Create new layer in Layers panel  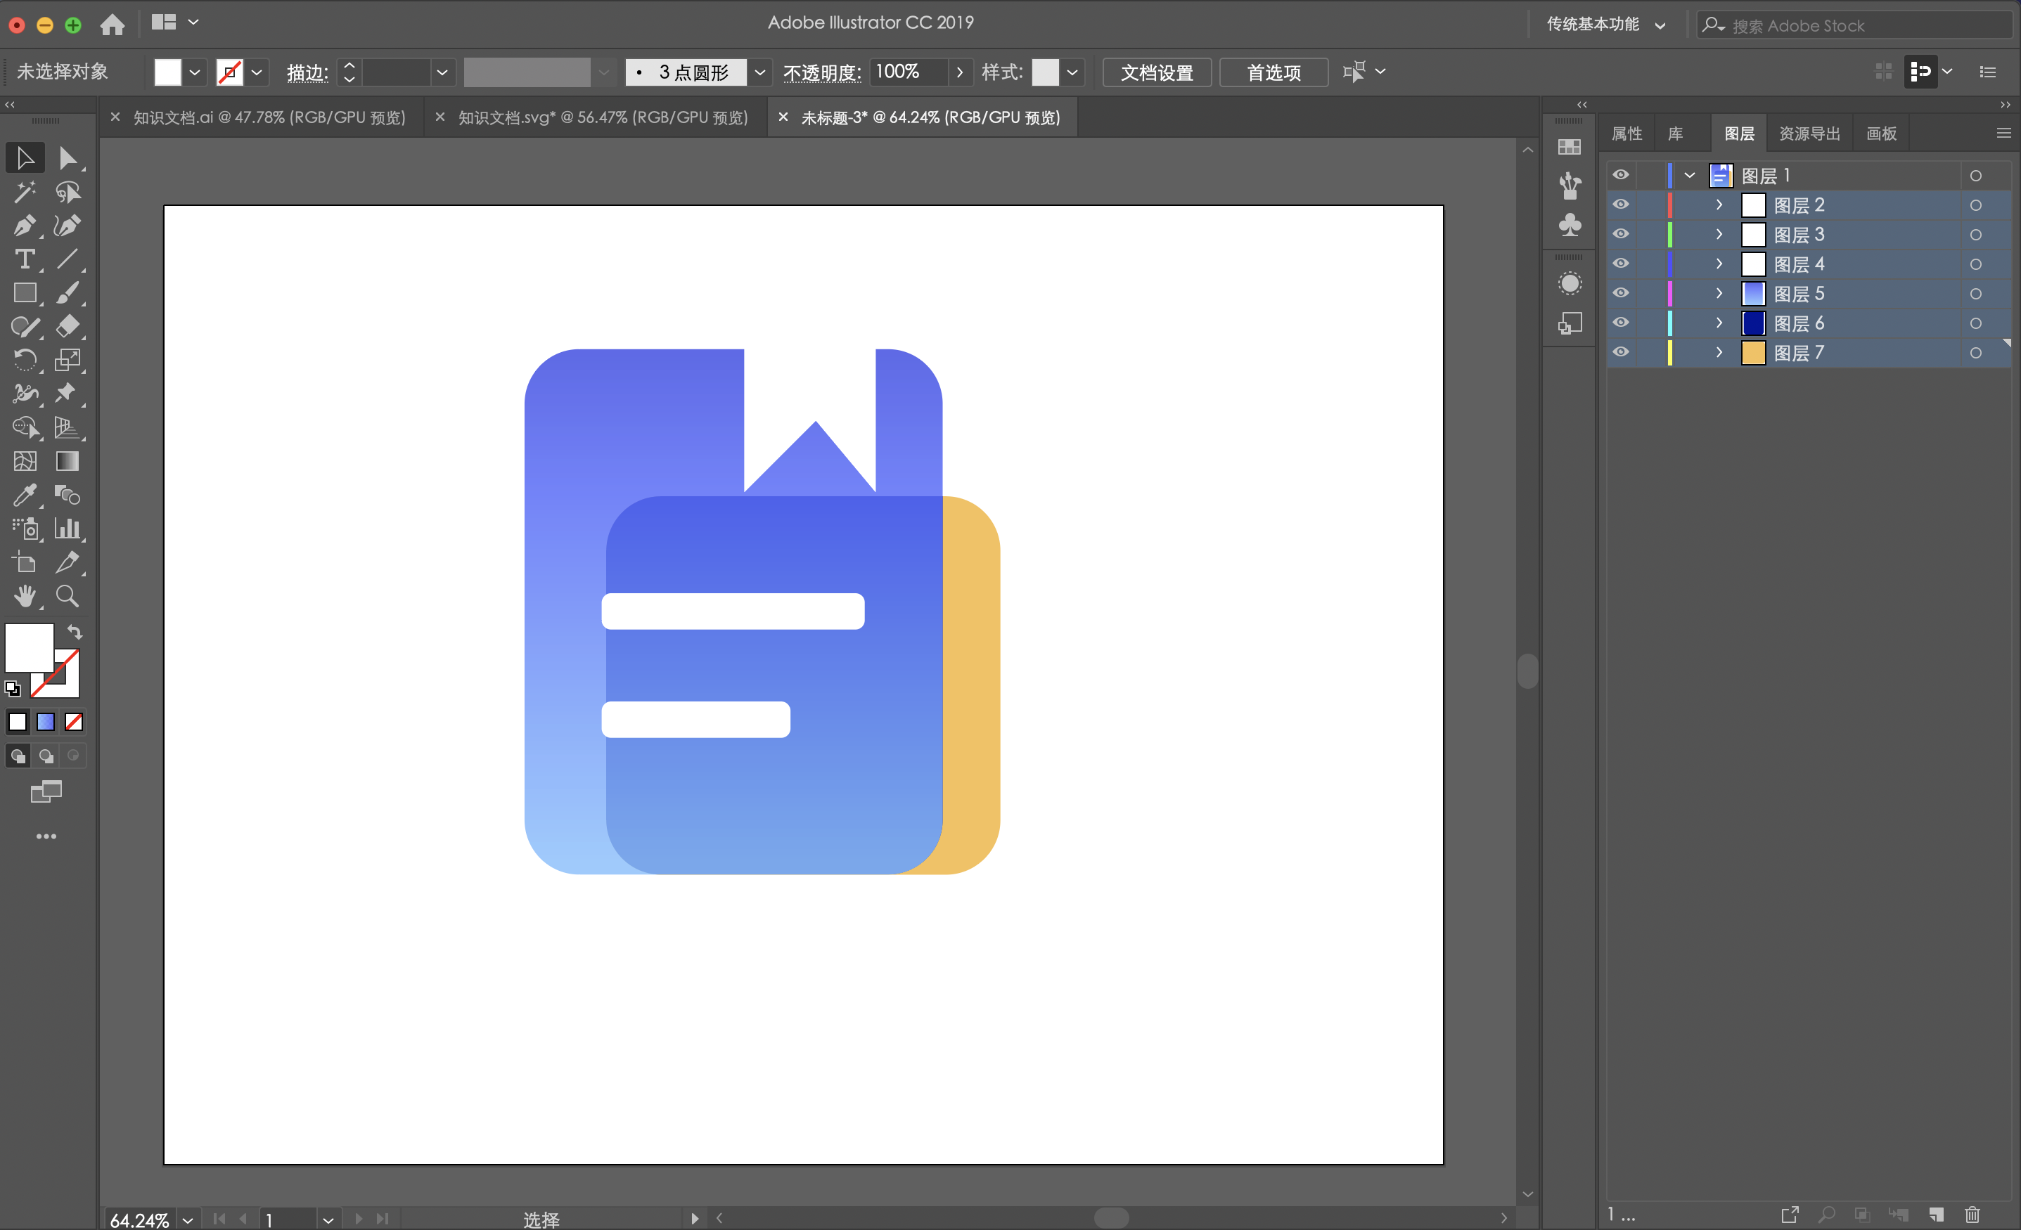coord(1937,1215)
